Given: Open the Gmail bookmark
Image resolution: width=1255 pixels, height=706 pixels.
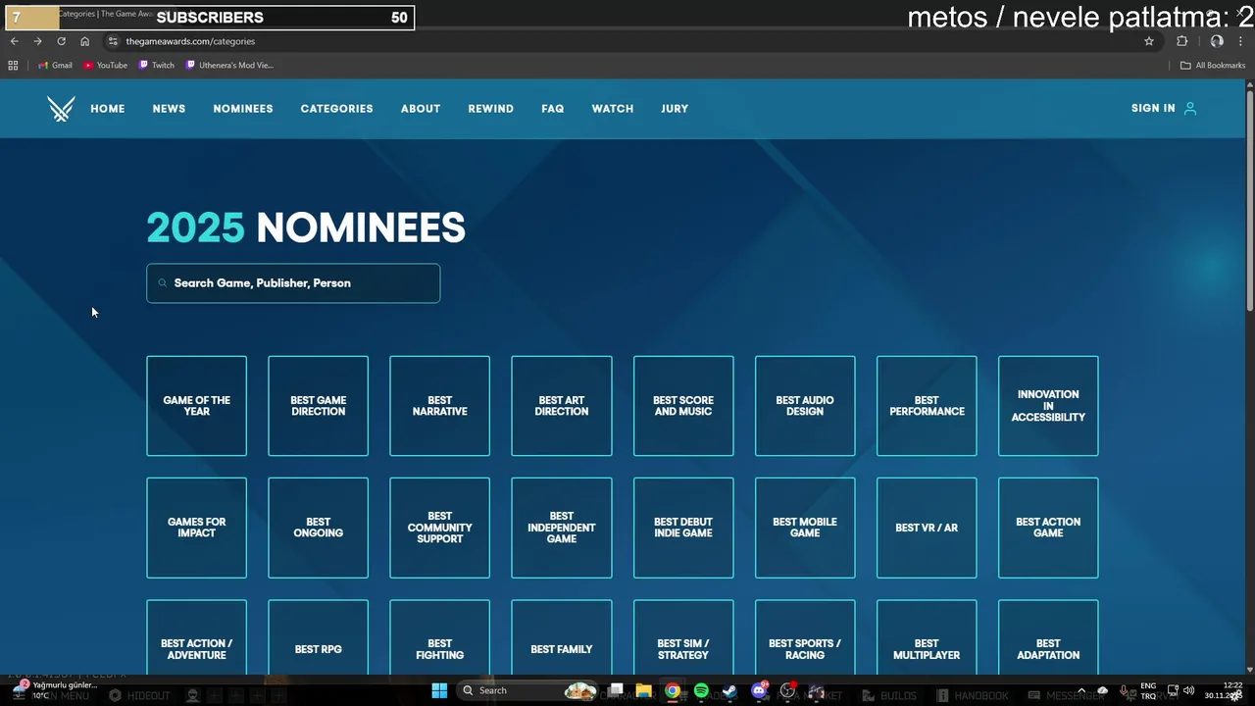Looking at the screenshot, I should (x=55, y=66).
